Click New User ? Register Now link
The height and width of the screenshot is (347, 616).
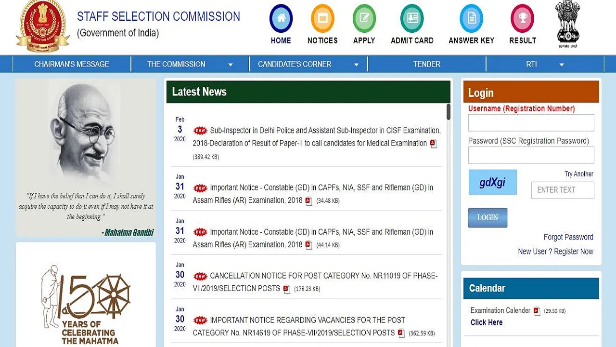coord(555,252)
